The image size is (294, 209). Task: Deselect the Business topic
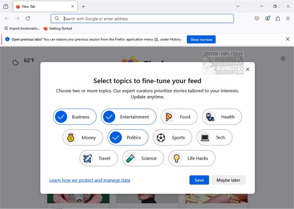click(x=75, y=117)
